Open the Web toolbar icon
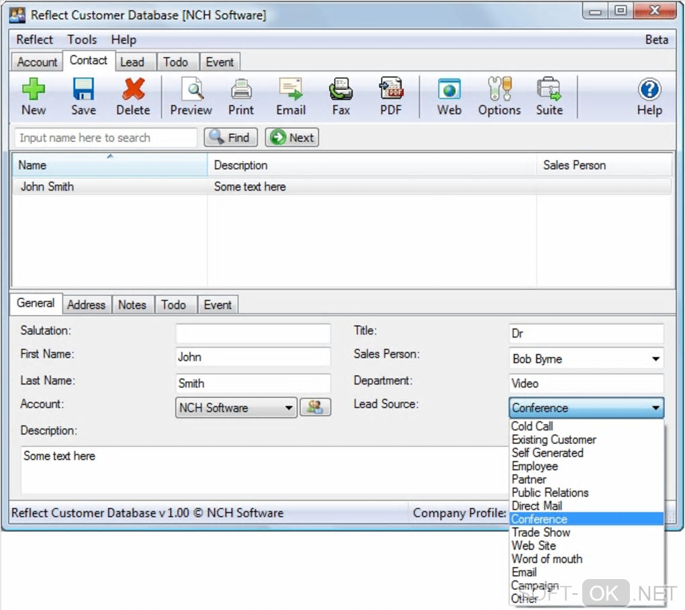 pos(449,97)
